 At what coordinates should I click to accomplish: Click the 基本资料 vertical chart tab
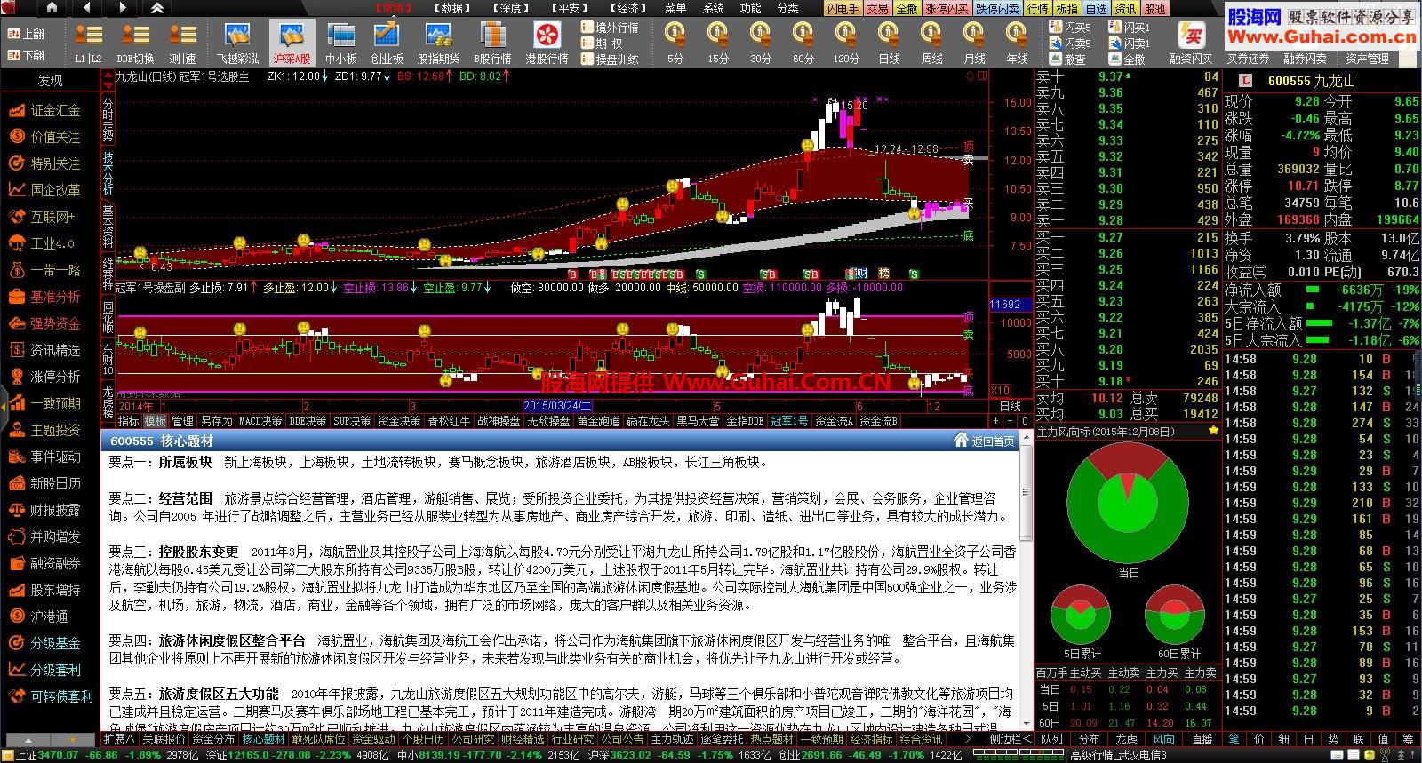coord(108,225)
